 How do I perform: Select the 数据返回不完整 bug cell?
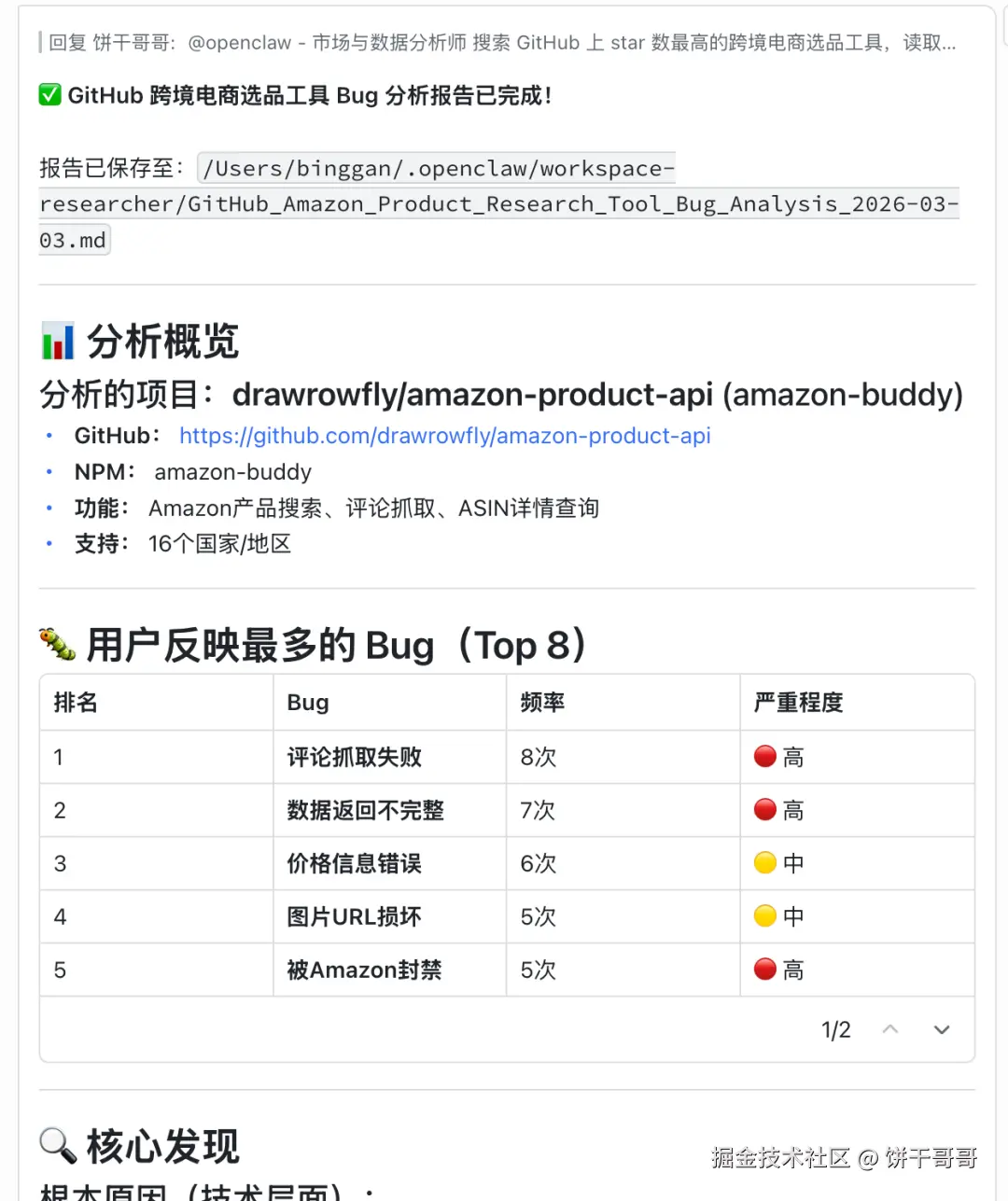click(x=366, y=810)
